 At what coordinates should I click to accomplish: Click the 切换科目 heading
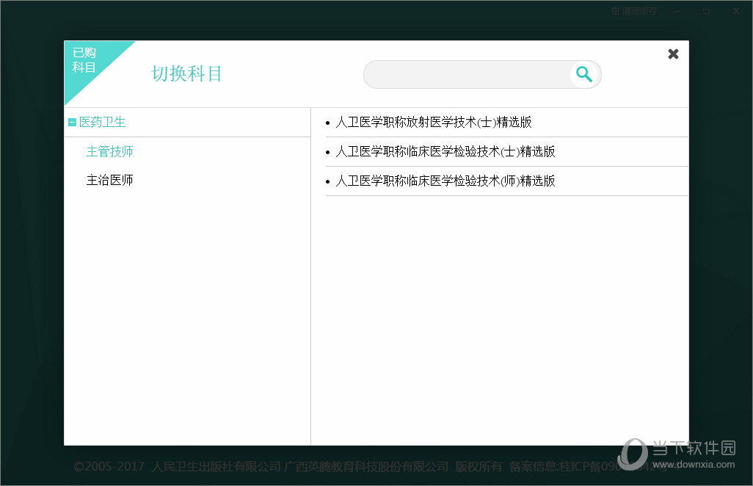click(186, 74)
